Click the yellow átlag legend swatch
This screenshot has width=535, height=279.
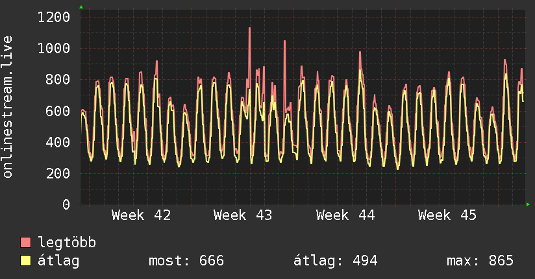pos(25,260)
